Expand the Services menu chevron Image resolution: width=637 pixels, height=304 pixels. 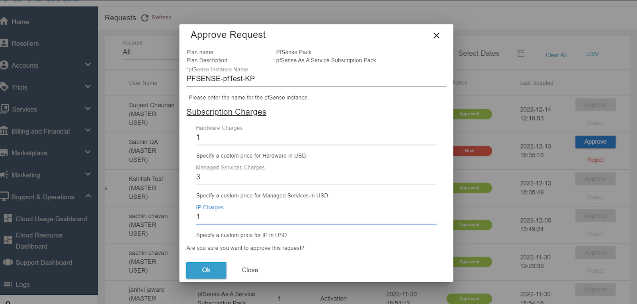click(x=88, y=108)
